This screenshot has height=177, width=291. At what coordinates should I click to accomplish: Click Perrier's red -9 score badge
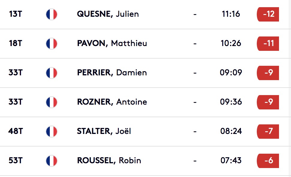coord(268,73)
